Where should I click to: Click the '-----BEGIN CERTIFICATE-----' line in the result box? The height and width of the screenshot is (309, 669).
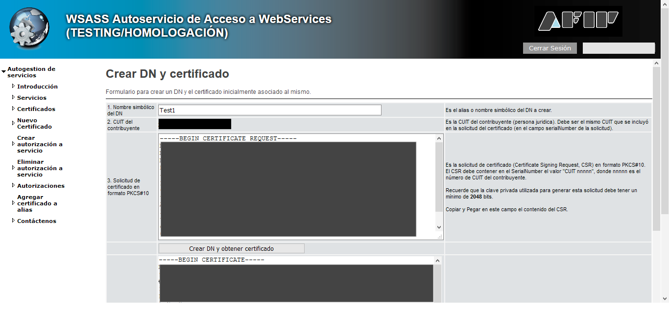(212, 260)
